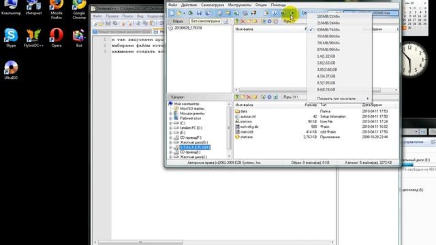Open Skype desktop shortcut
Viewport: 436px width, 245px height.
coord(11,38)
